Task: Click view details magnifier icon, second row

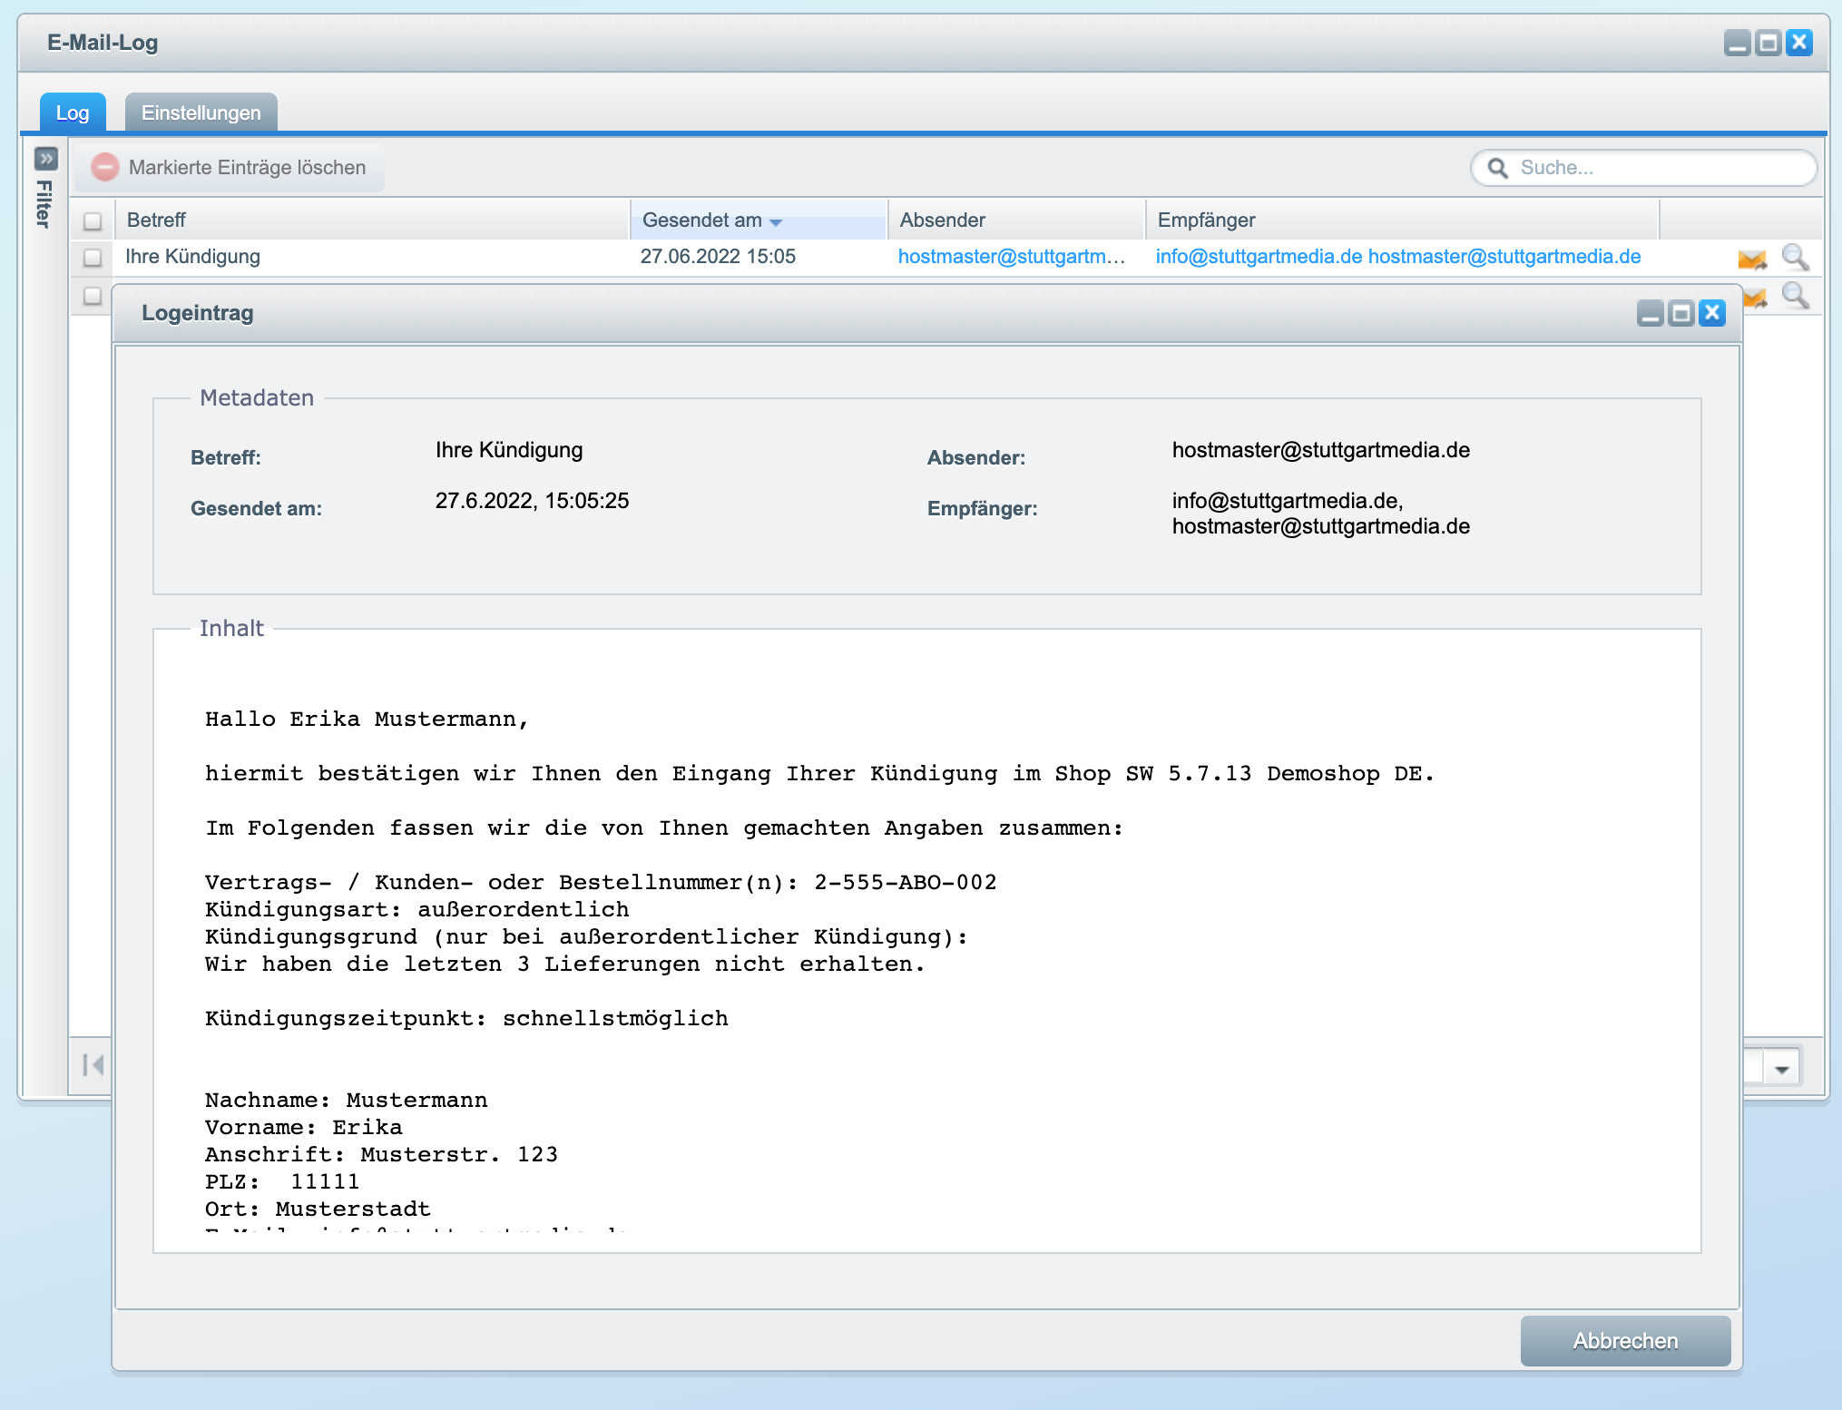Action: [1796, 296]
